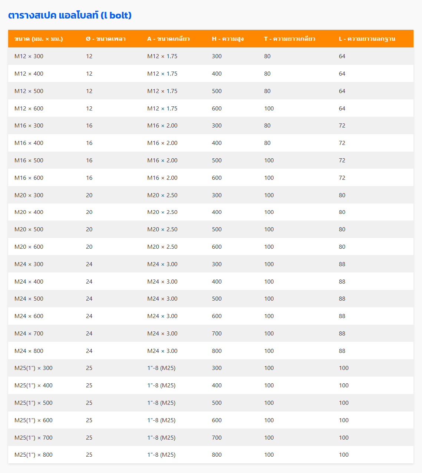Click the Ø - ขนาดเพลา column header
The width and height of the screenshot is (422, 473).
click(x=106, y=39)
